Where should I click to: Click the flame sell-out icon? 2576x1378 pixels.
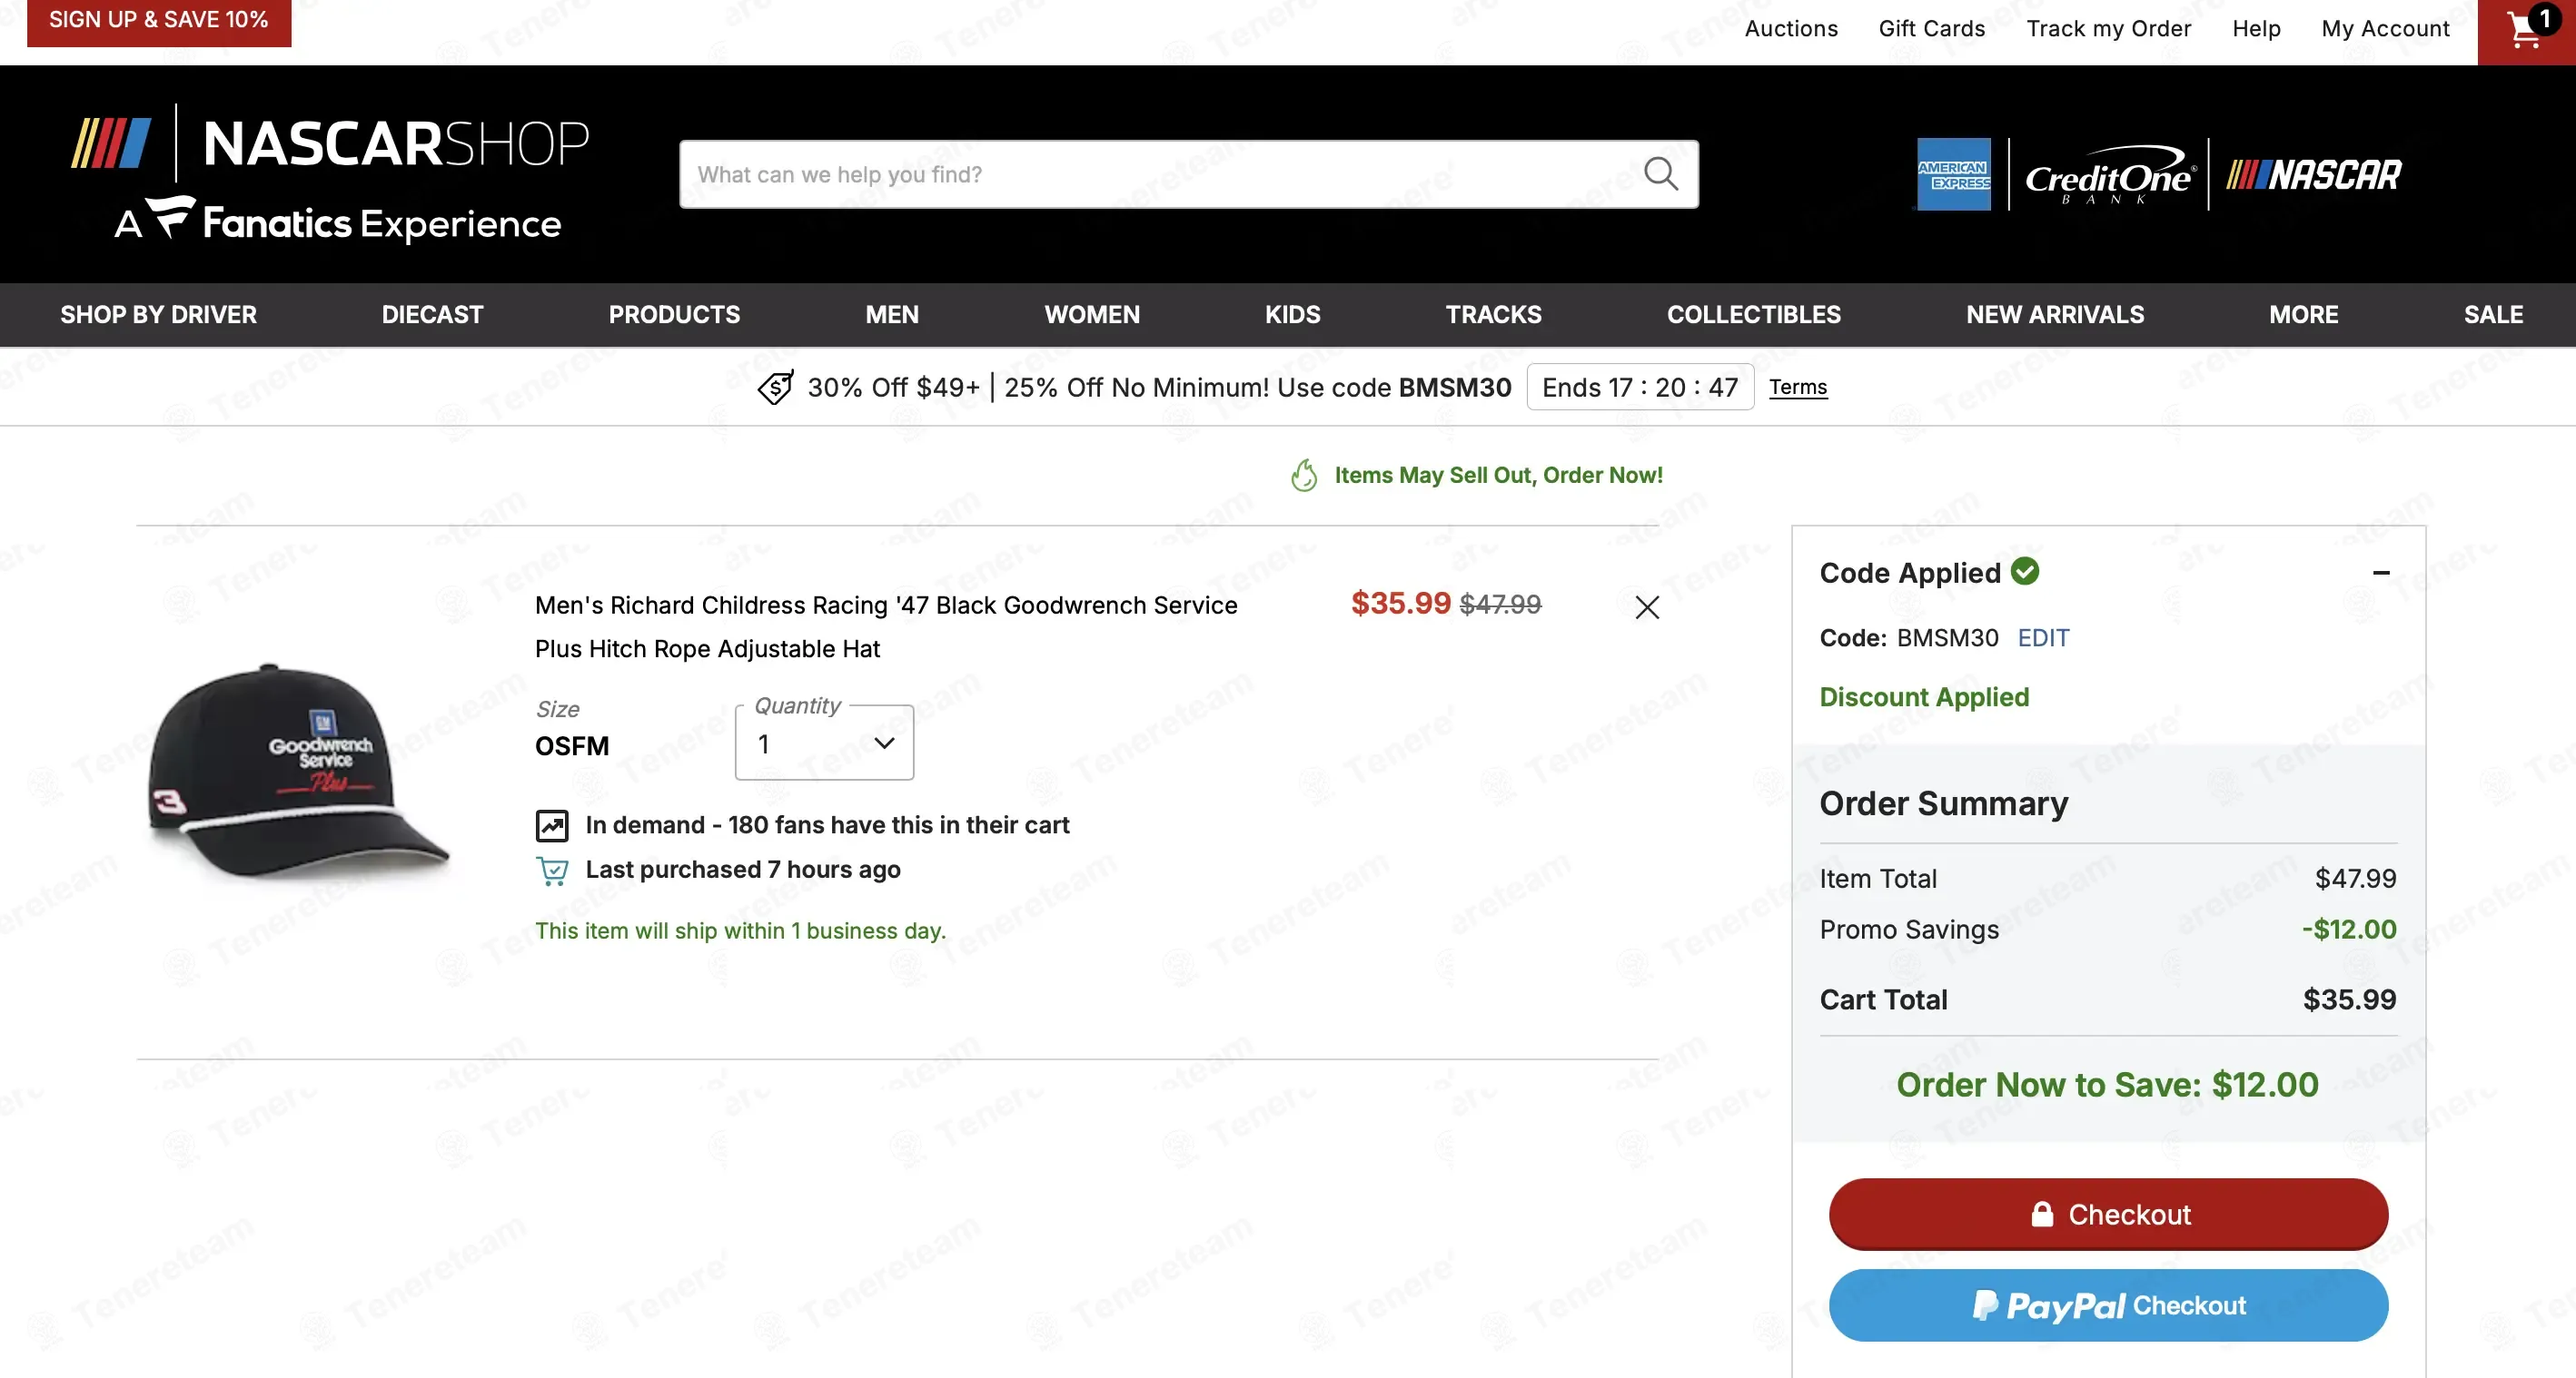click(x=1304, y=475)
